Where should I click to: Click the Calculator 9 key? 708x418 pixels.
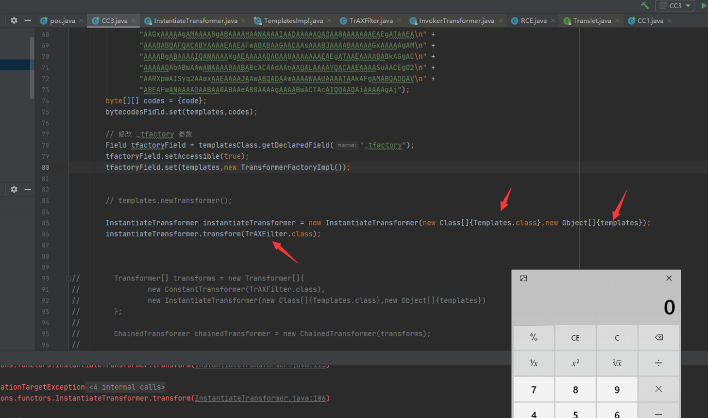click(x=617, y=389)
